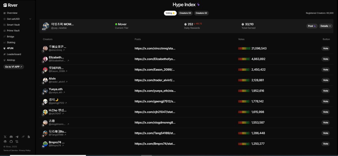The image size is (338, 156).
Task: Click external-link arrow beside @TangS4189
Action: (65, 135)
